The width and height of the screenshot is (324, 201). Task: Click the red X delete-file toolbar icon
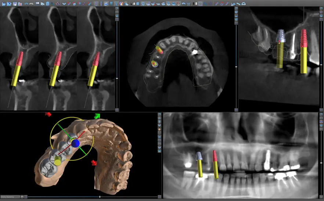tap(20, 4)
